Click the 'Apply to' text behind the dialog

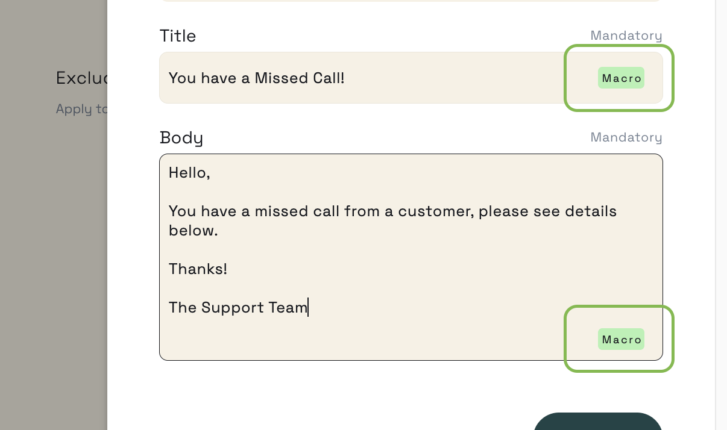[x=82, y=109]
